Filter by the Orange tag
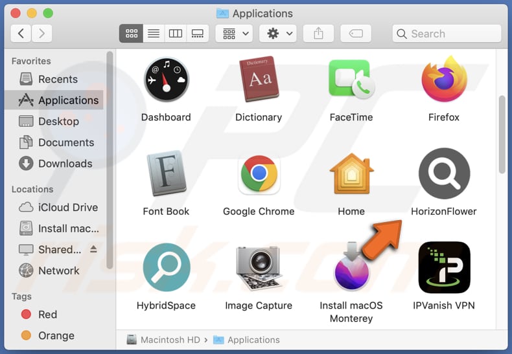This screenshot has height=354, width=512. coord(54,336)
